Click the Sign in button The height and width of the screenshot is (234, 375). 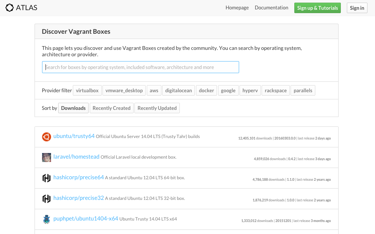tap(357, 8)
